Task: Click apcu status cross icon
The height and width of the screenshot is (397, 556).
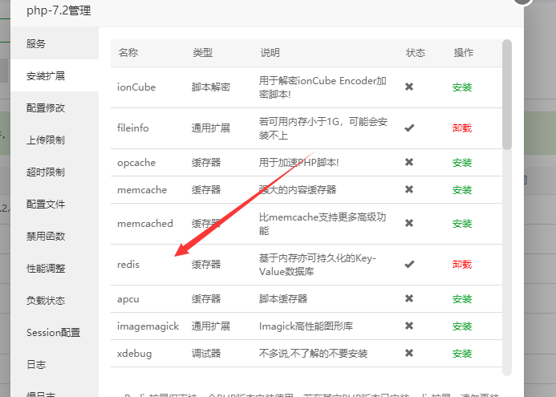Action: (409, 298)
